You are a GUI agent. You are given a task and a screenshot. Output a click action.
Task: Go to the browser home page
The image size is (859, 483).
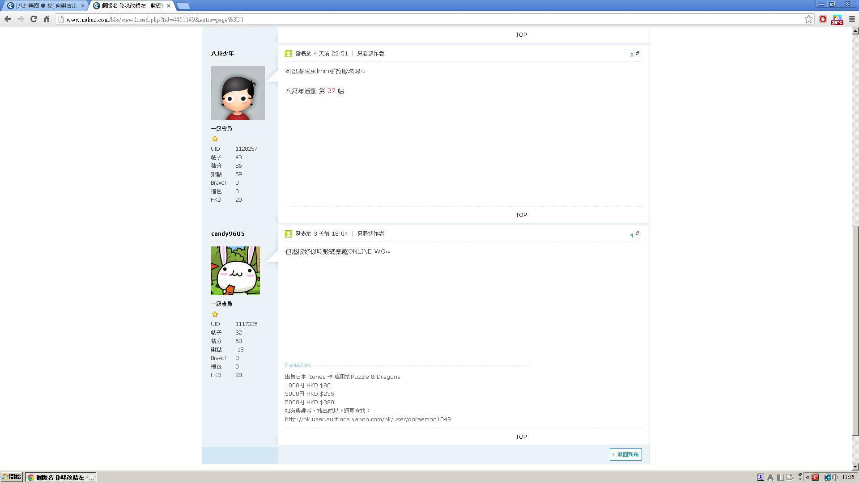point(47,19)
